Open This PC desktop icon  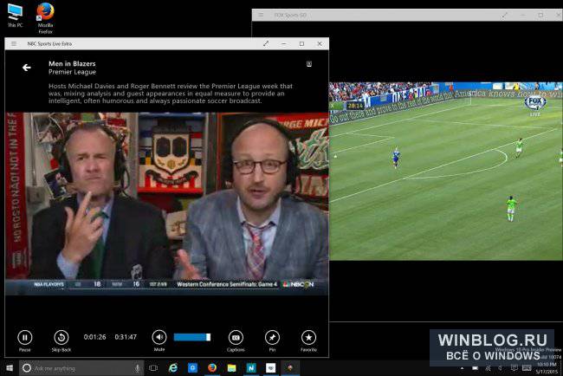[x=15, y=16]
